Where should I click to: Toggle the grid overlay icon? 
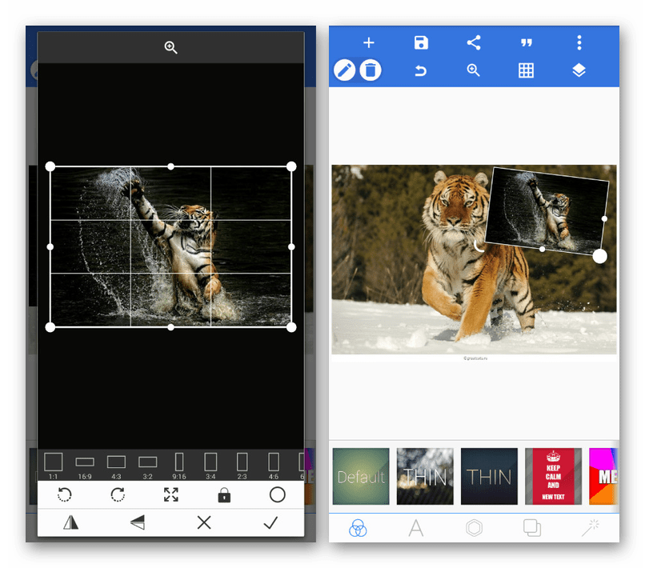tap(526, 71)
